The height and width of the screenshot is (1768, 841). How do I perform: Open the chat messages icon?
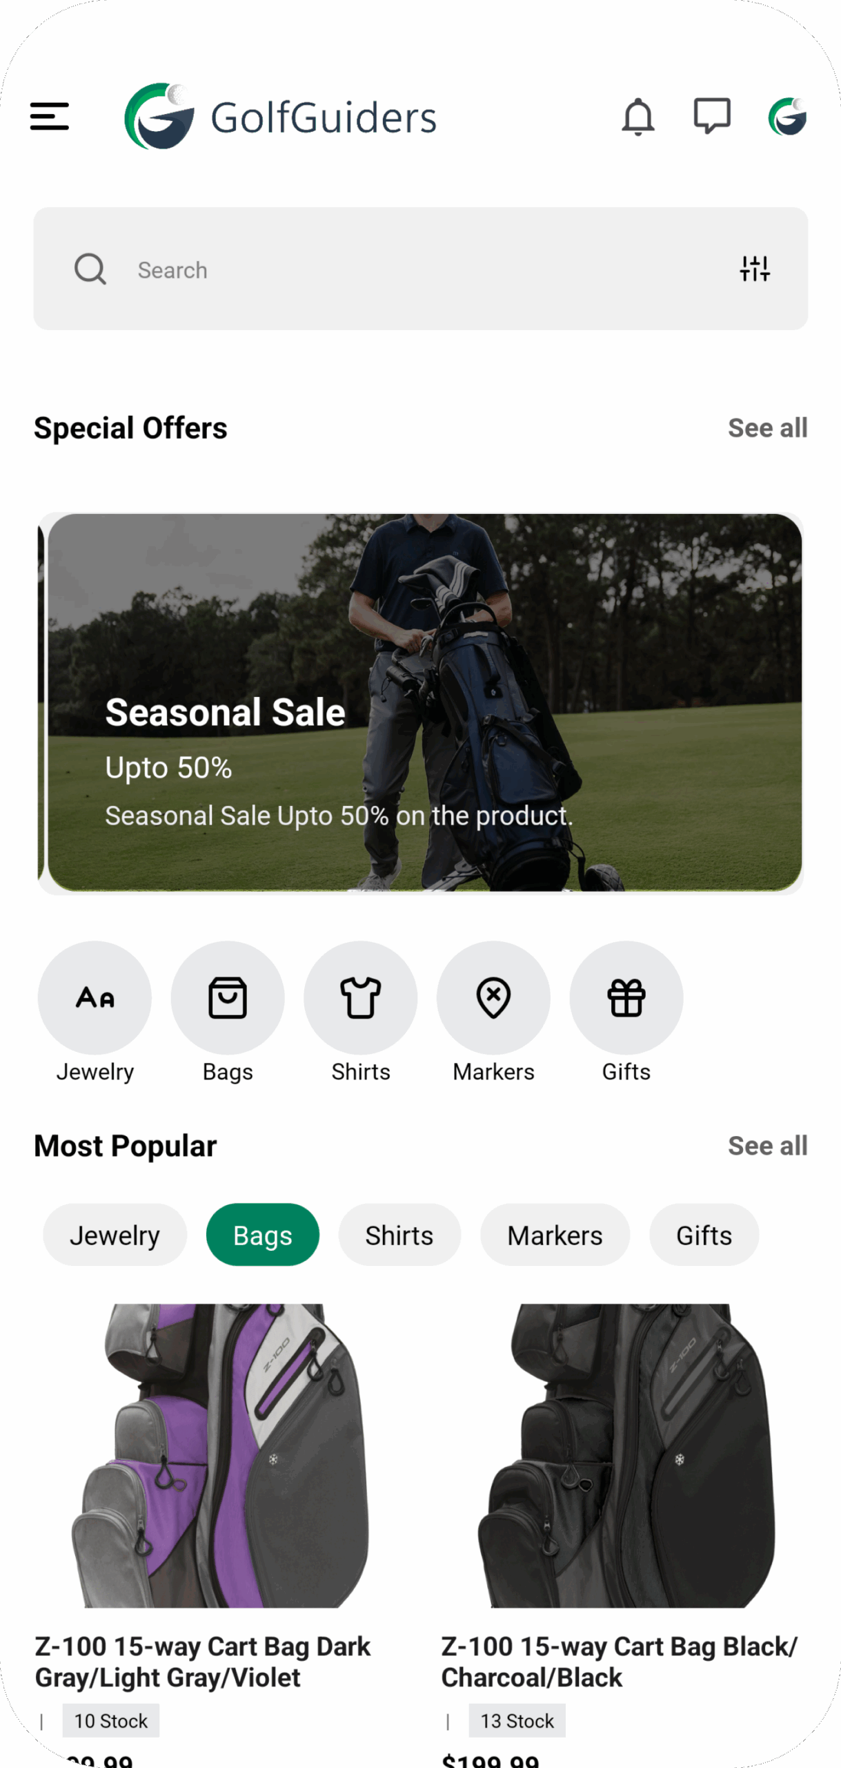pos(712,116)
